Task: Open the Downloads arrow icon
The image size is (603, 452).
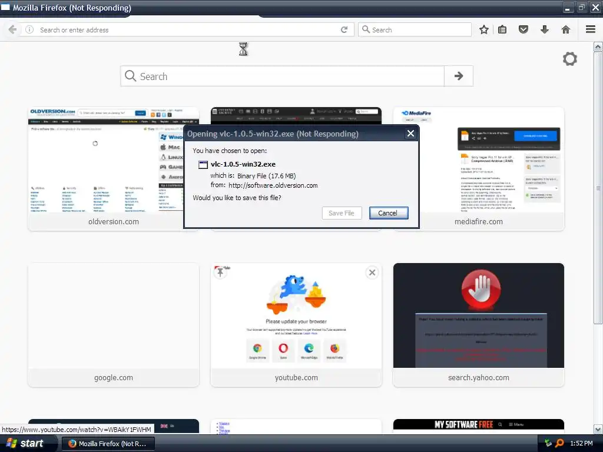Action: pyautogui.click(x=545, y=29)
